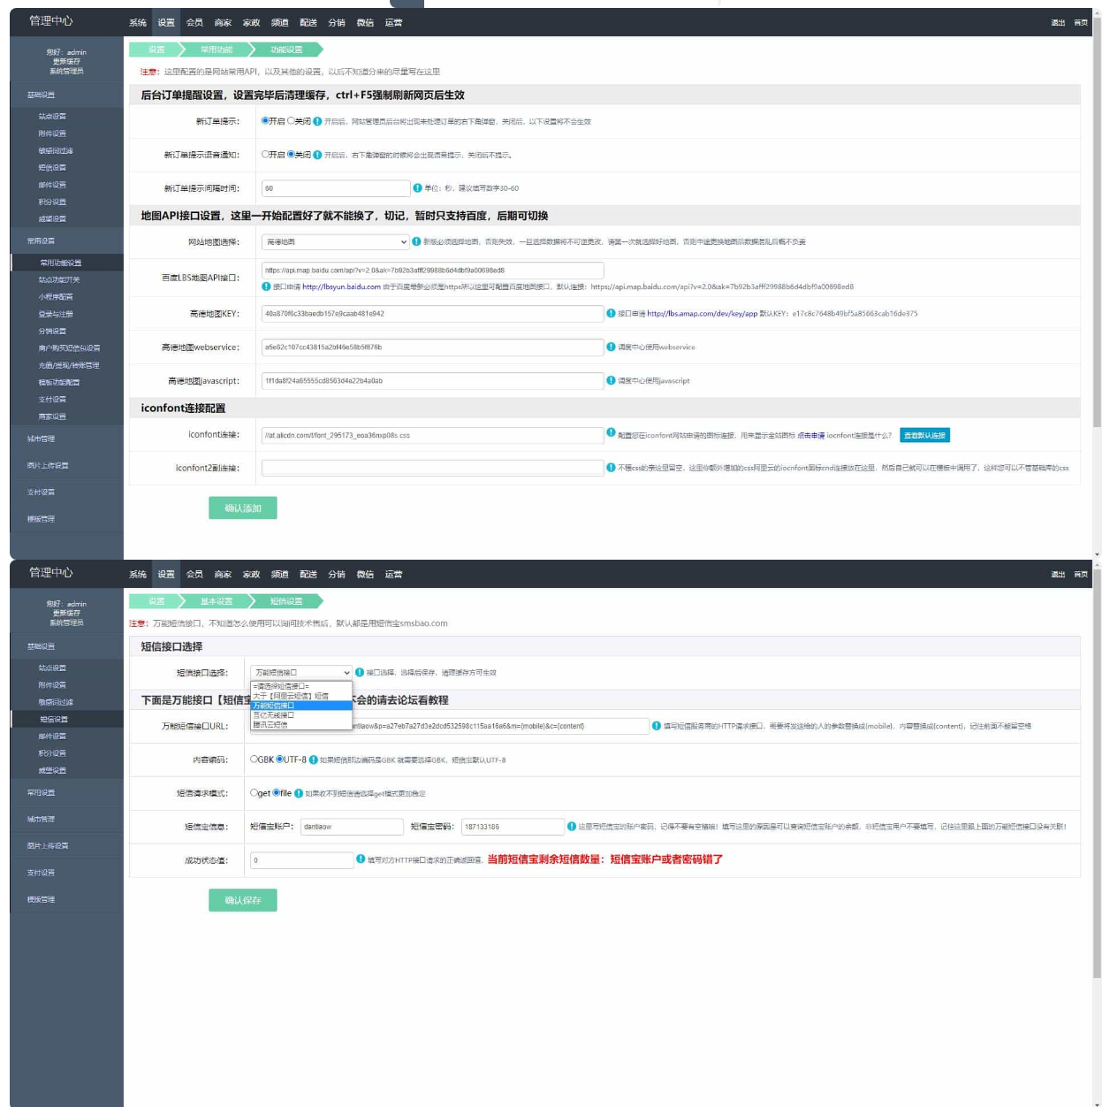Open the 网站地图选择 dropdown
The height and width of the screenshot is (1107, 1102).
(x=335, y=241)
